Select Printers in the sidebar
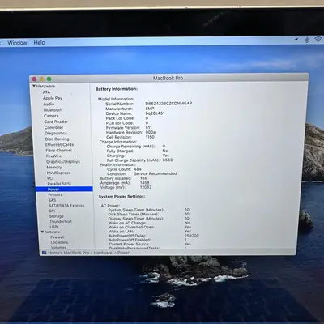Screen dimensions: 324x324 55,194
